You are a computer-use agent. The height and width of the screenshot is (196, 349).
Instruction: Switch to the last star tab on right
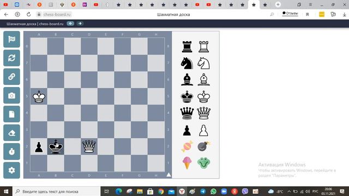coord(265,4)
